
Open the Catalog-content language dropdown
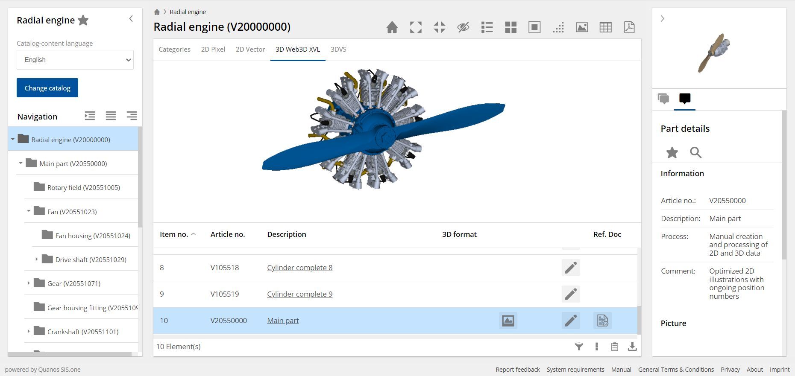coord(75,60)
